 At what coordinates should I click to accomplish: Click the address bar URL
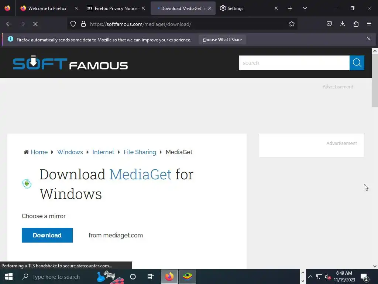pyautogui.click(x=141, y=24)
